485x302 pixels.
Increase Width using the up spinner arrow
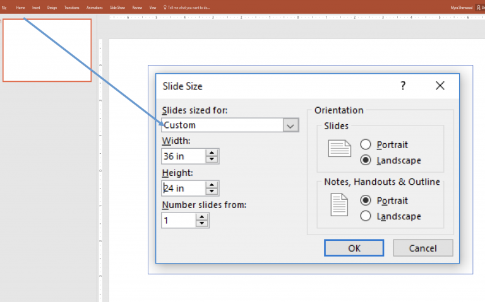pyautogui.click(x=212, y=153)
